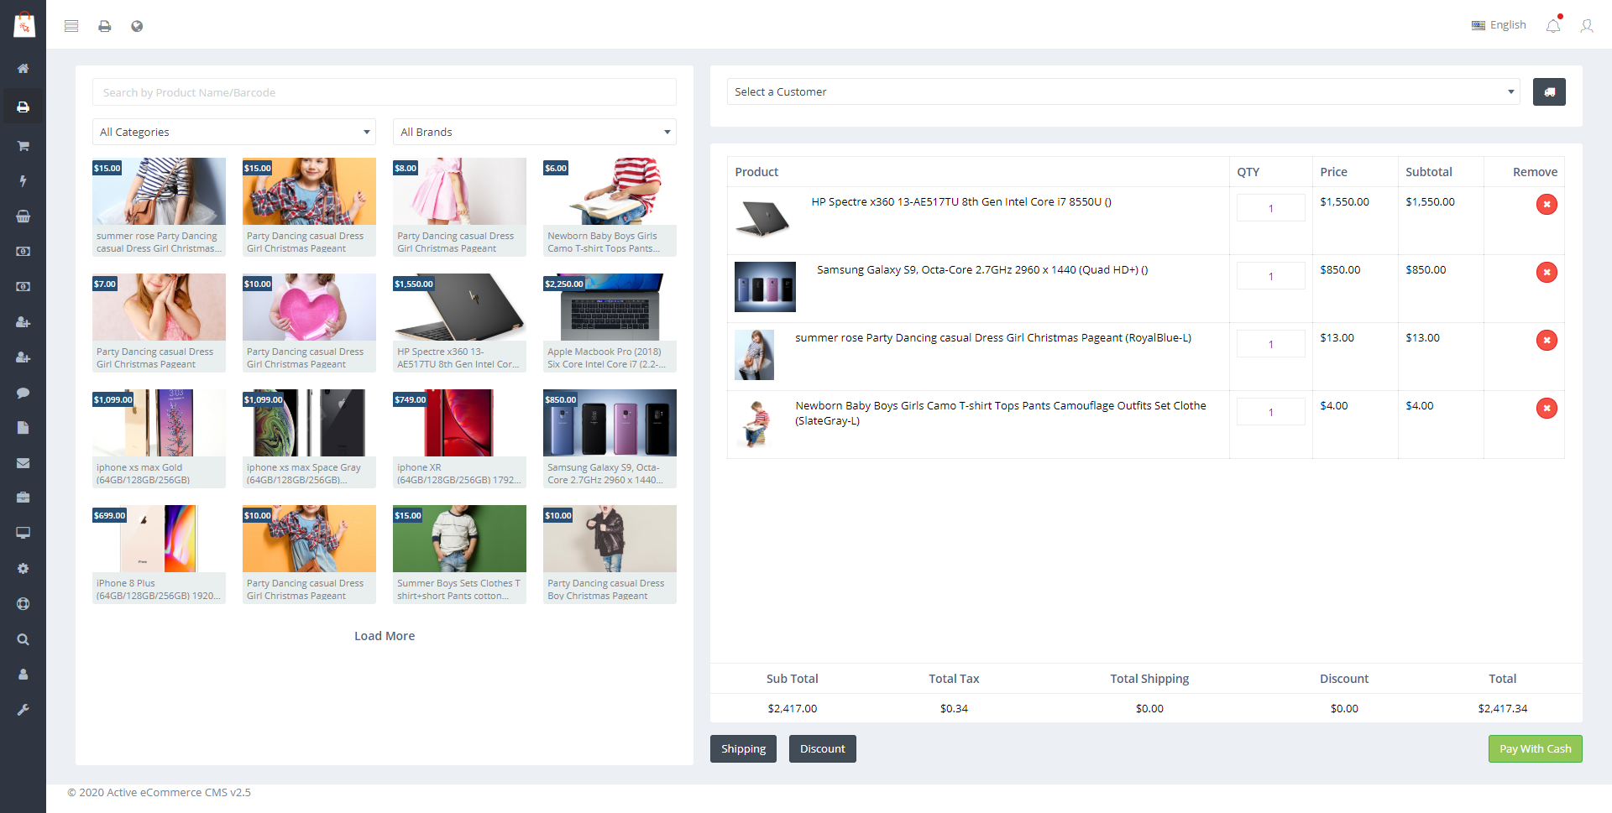Expand the All Categories dropdown
This screenshot has height=813, width=1612.
pos(234,133)
